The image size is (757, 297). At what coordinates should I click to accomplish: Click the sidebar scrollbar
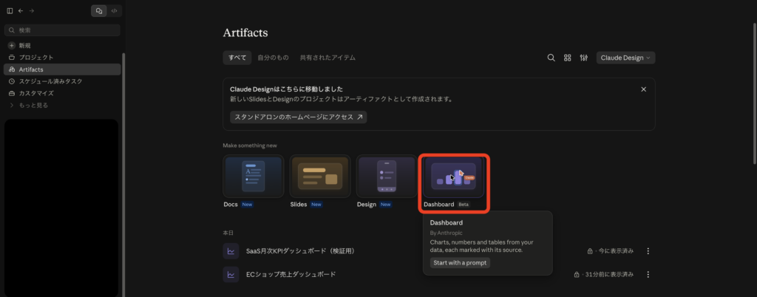tap(123, 174)
